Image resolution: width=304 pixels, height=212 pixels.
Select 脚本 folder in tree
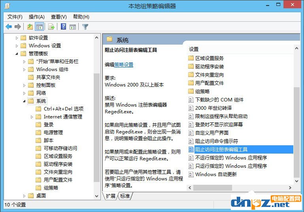(49, 141)
